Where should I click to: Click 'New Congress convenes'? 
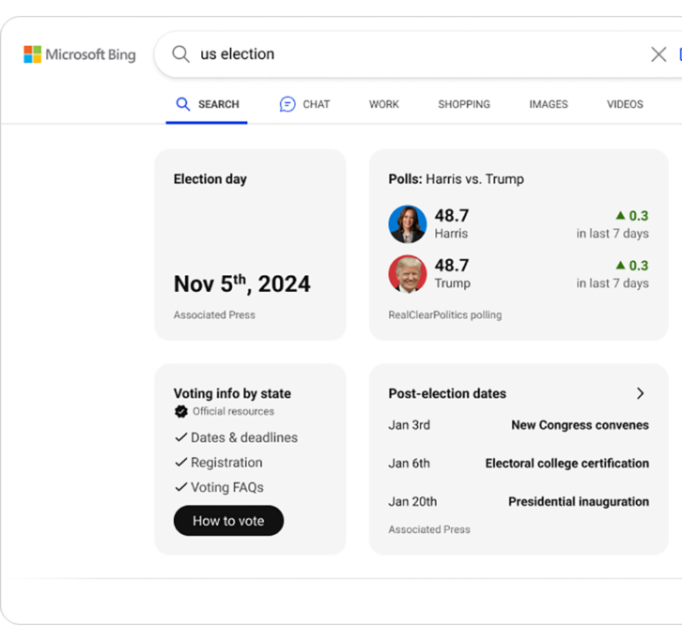click(580, 425)
